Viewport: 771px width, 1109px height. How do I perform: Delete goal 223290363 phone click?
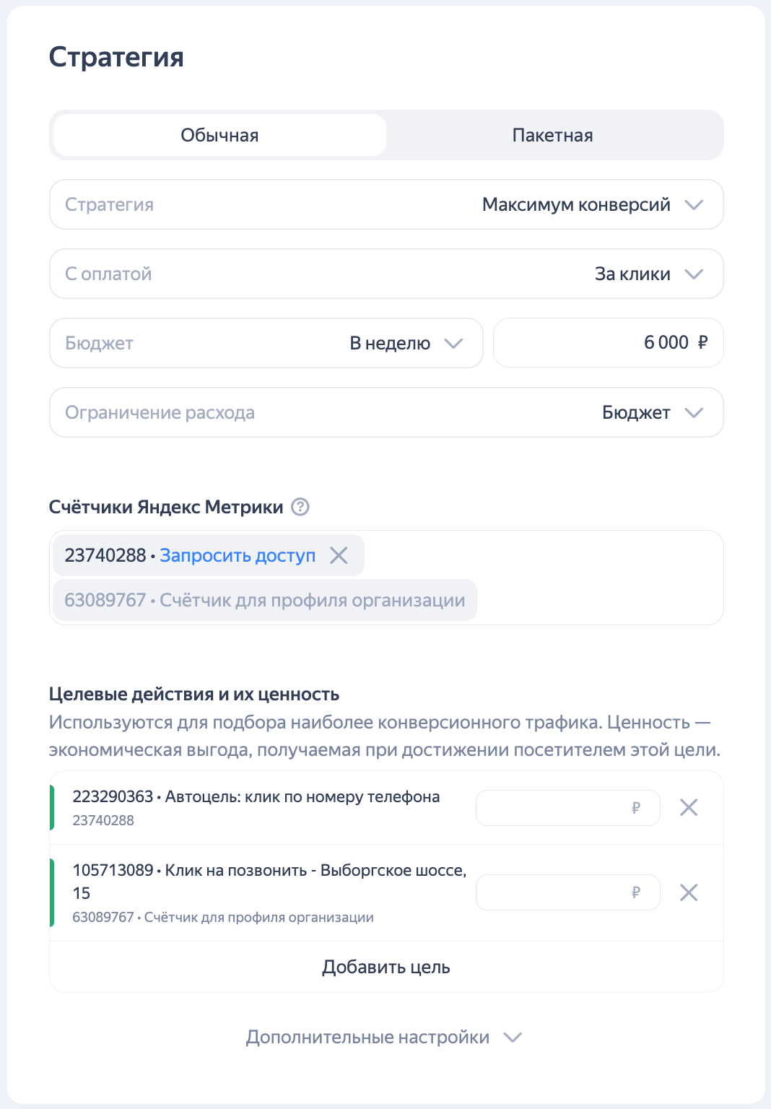tap(689, 807)
